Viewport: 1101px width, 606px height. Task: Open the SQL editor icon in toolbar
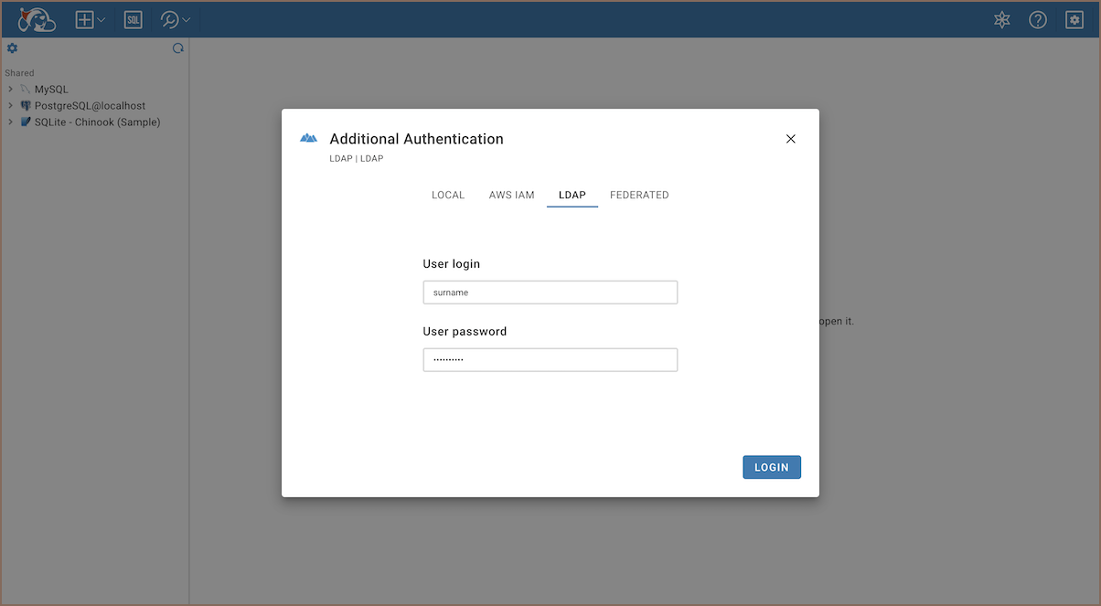(134, 19)
